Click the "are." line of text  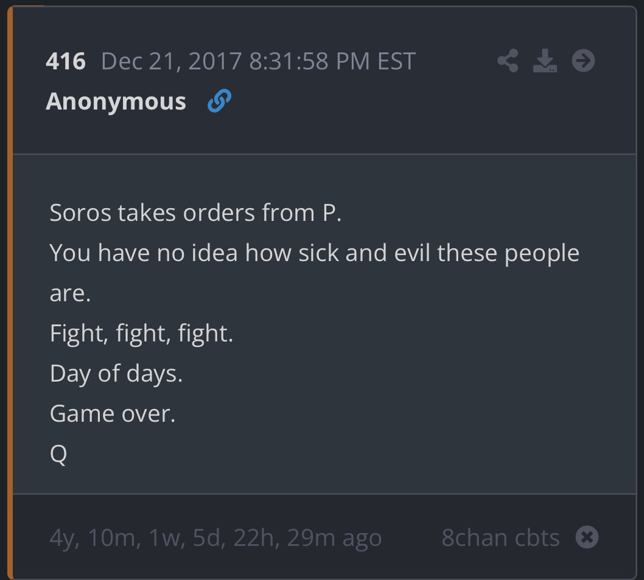[x=70, y=293]
